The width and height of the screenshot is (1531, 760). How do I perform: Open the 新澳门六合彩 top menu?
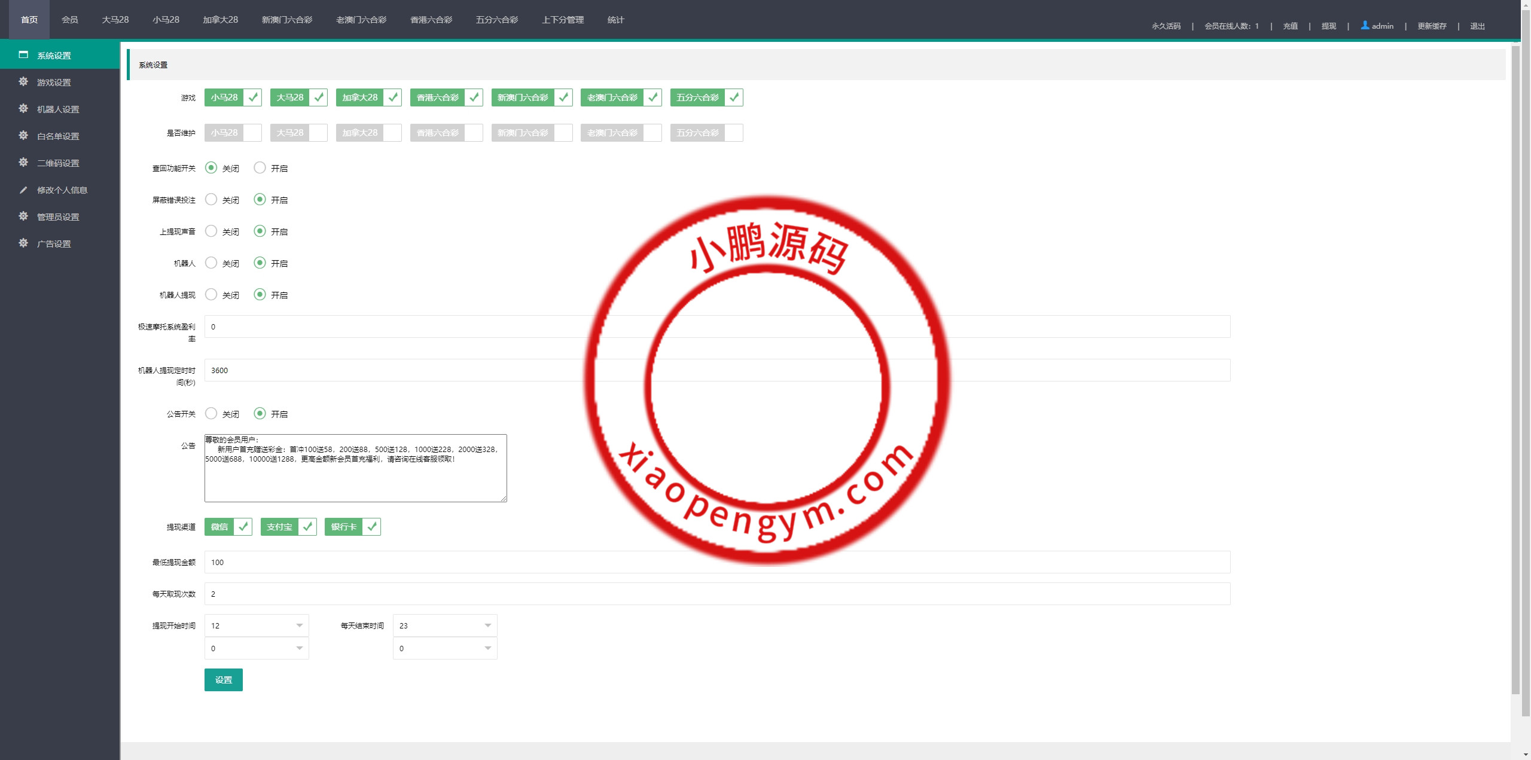pyautogui.click(x=287, y=20)
